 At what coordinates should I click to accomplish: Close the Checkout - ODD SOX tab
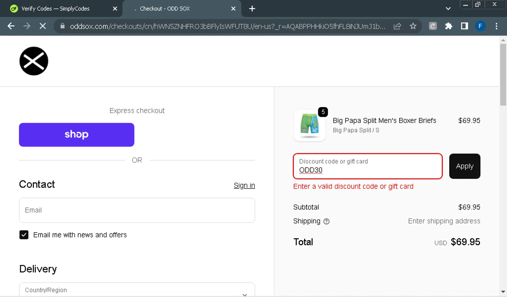click(233, 9)
